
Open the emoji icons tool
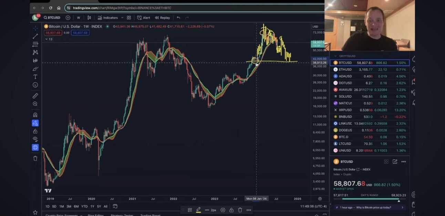35,85
